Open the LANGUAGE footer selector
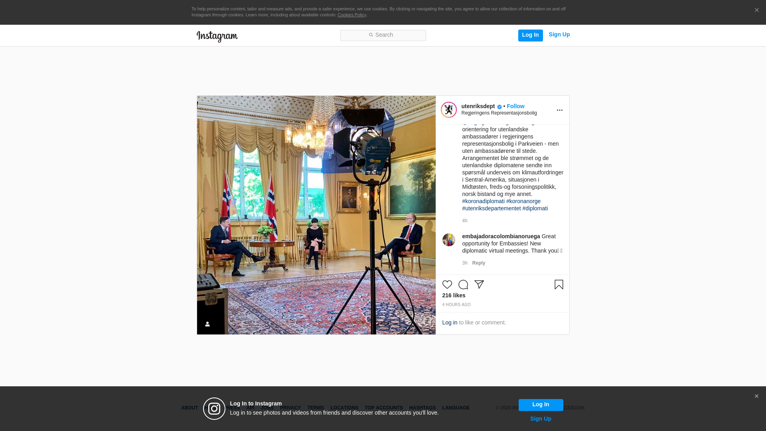Screen dimensions: 766x431 tap(456, 408)
